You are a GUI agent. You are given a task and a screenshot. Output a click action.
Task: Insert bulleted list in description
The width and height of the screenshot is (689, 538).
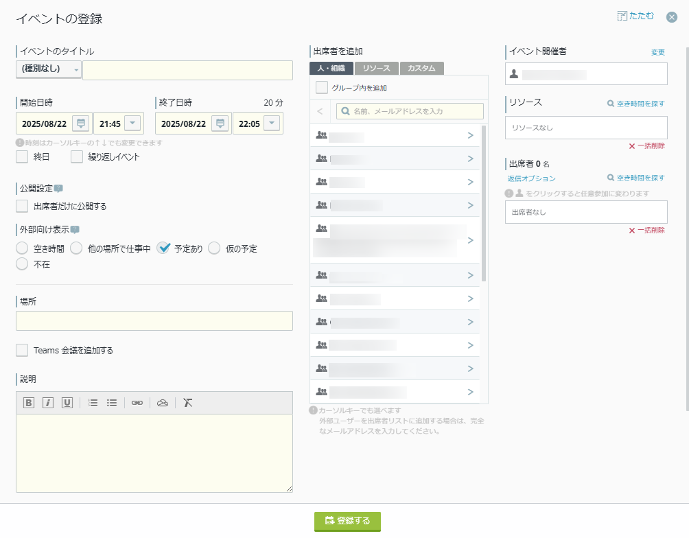tap(112, 403)
